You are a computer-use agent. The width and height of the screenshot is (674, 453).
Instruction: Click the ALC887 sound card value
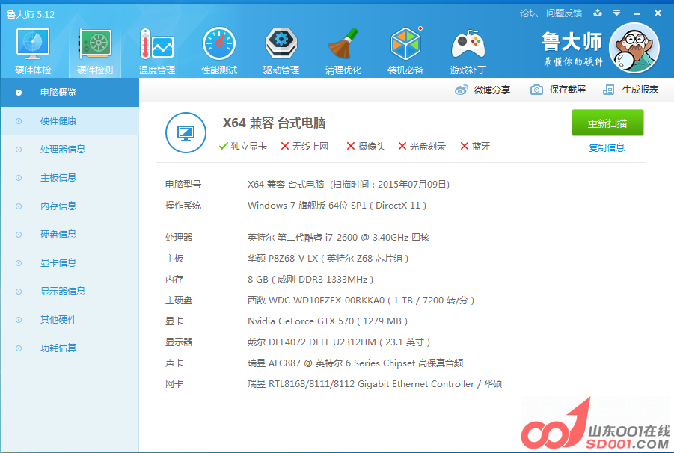point(355,363)
